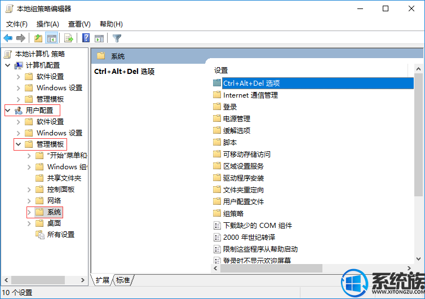Expand Windows 设置 under 计算机配置
The height and width of the screenshot is (299, 425).
point(19,88)
